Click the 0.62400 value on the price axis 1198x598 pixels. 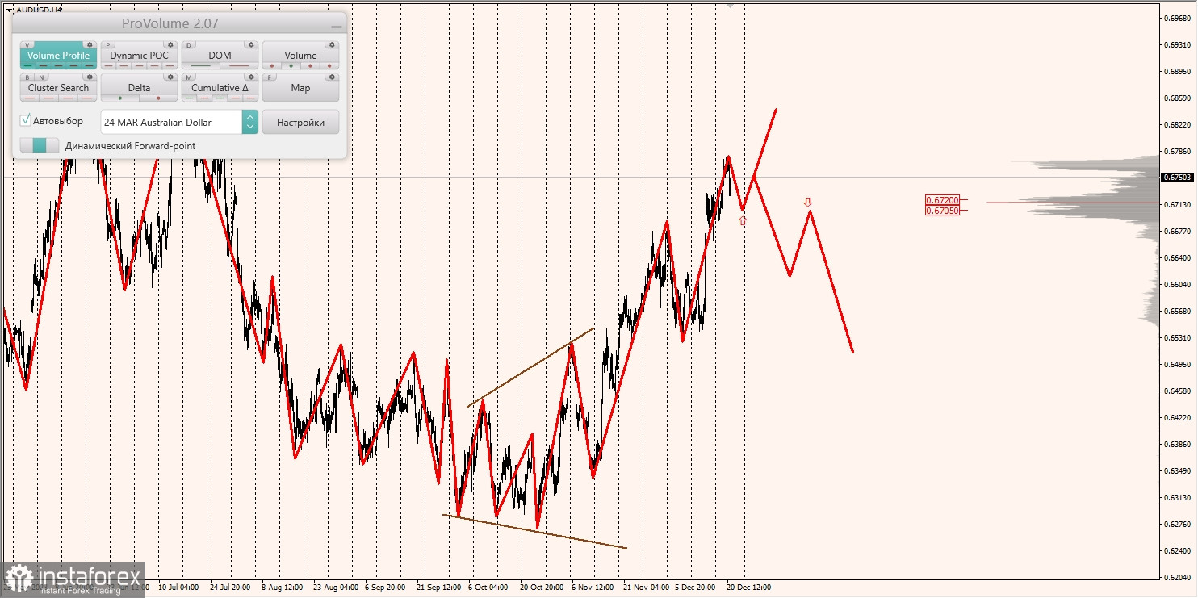pyautogui.click(x=1179, y=550)
